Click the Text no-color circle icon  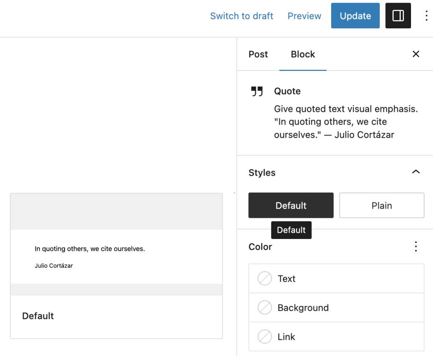point(265,278)
